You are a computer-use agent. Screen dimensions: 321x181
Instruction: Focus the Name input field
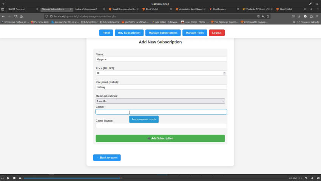(161, 59)
